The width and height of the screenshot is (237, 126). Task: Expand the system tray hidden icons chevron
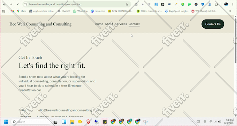[x=191, y=121]
